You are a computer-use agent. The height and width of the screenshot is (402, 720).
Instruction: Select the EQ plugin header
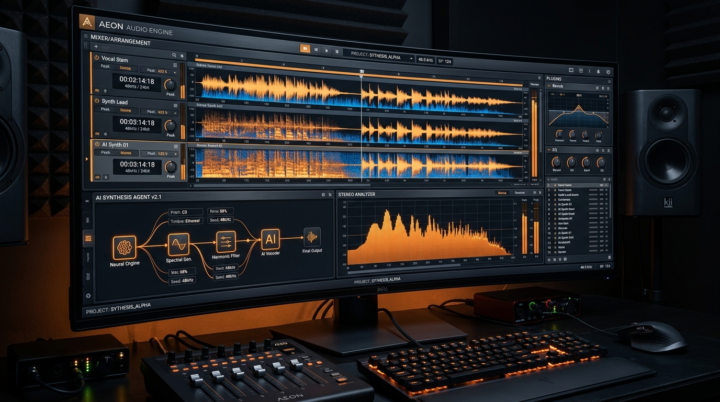pos(578,150)
